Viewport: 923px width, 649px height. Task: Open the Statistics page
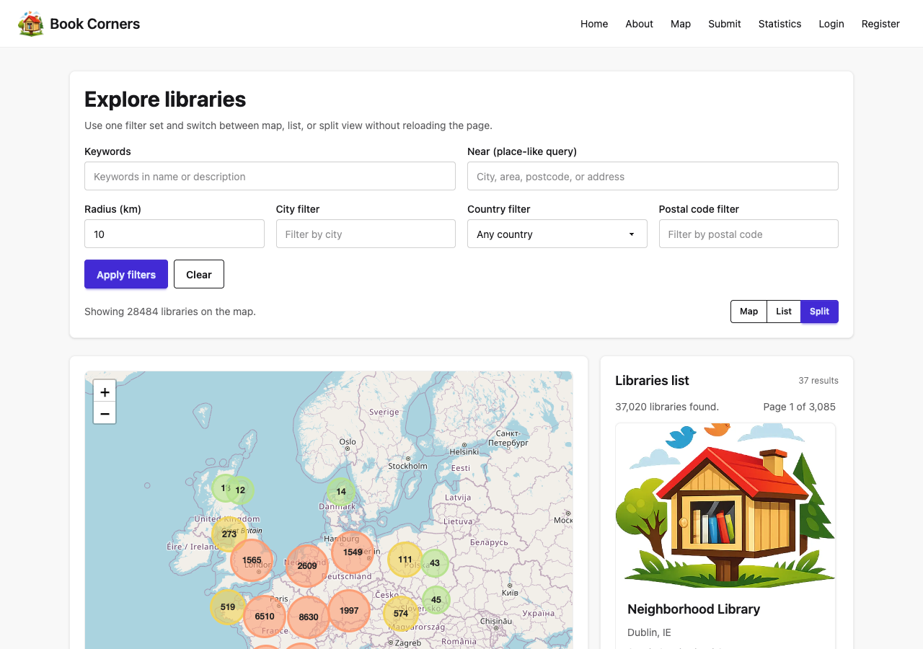pos(780,24)
